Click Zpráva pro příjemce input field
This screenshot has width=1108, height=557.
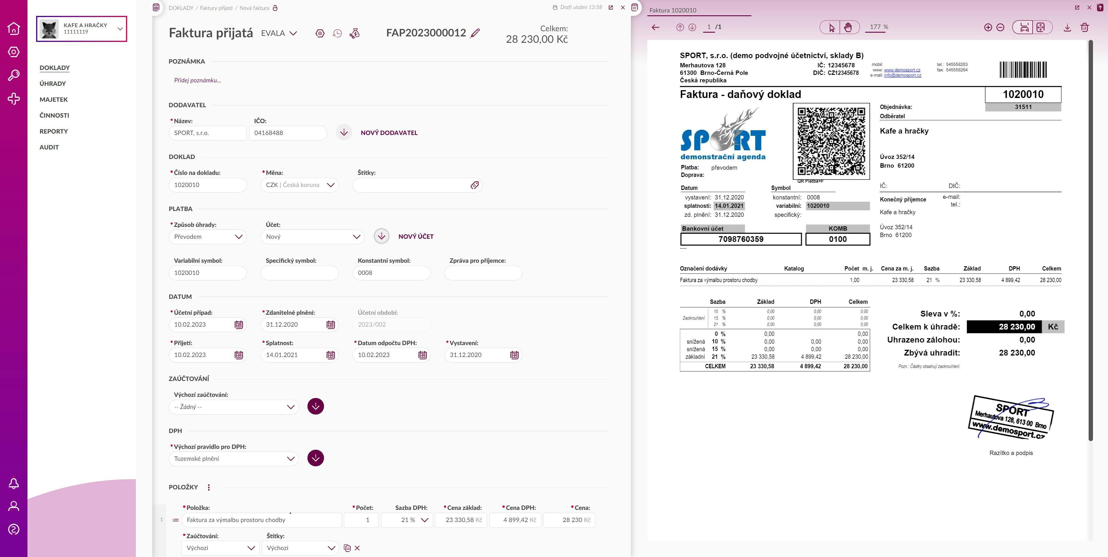(483, 273)
